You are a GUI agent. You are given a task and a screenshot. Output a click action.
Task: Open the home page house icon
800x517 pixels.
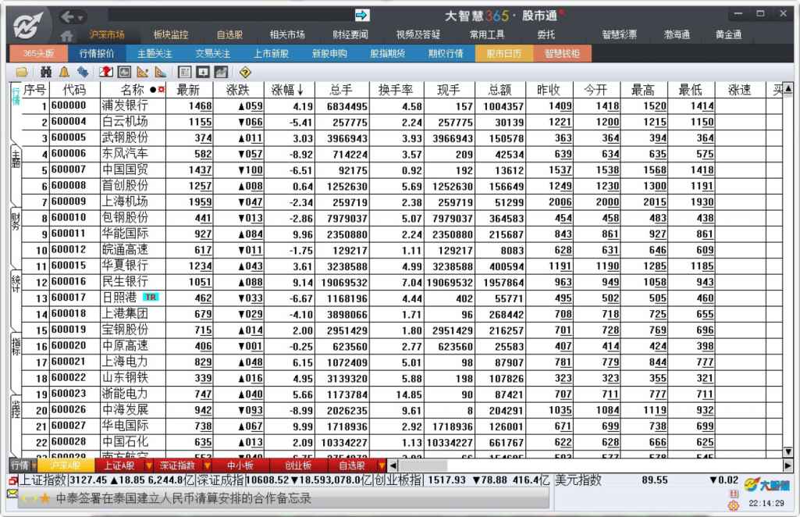(x=66, y=35)
